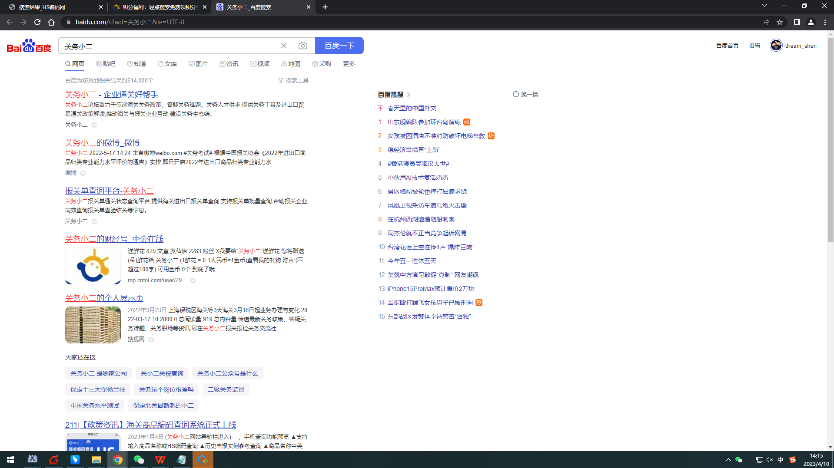834x468 pixels.
Task: Click the browser home icon
Action: (51, 22)
